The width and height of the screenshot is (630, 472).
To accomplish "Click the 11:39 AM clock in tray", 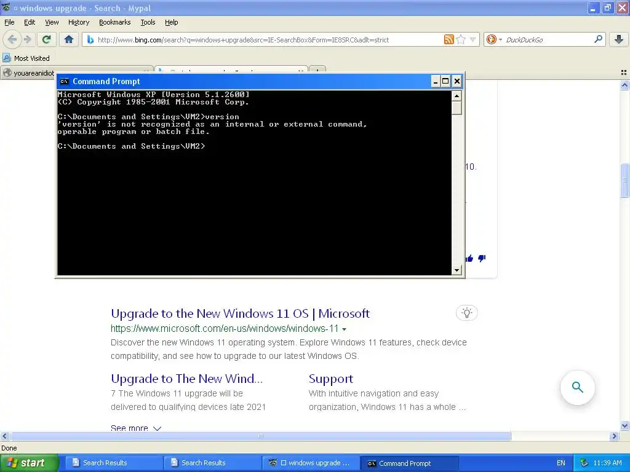I will pyautogui.click(x=607, y=463).
